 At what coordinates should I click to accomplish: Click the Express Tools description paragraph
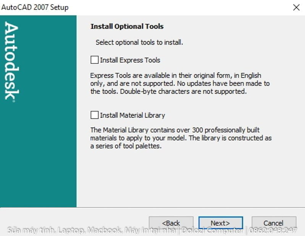(x=180, y=83)
